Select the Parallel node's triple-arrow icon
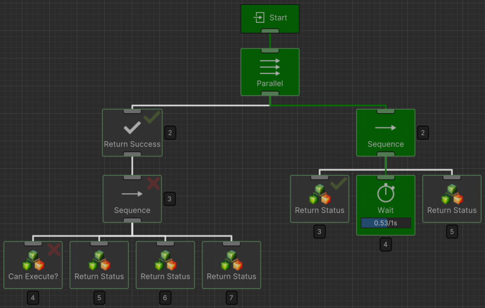This screenshot has height=308, width=485. click(x=270, y=67)
